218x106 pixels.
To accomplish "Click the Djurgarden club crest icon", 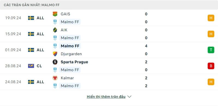I will [55, 54].
